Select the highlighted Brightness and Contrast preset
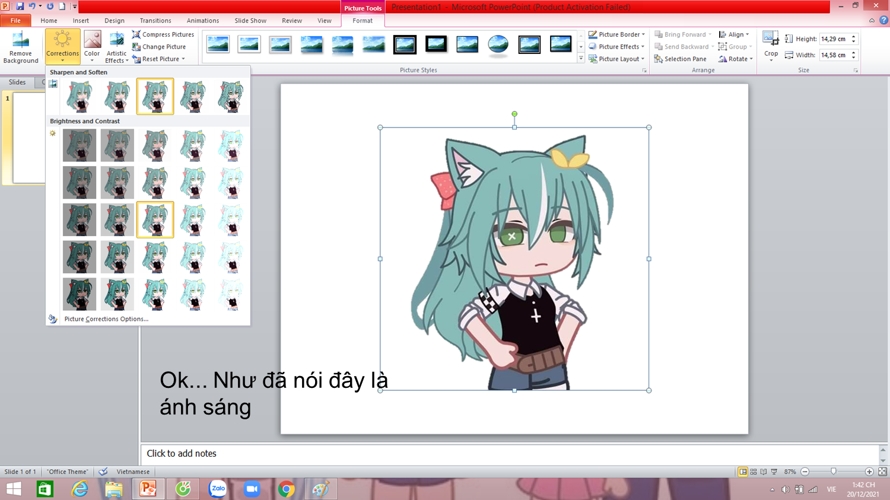The height and width of the screenshot is (500, 890). tap(155, 219)
